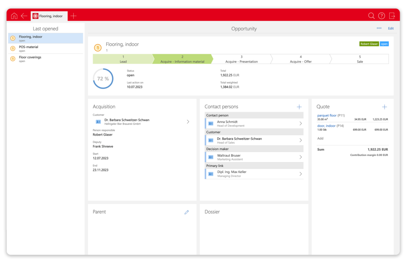Go to the home screen icon
The height and width of the screenshot is (265, 407).
[14, 16]
